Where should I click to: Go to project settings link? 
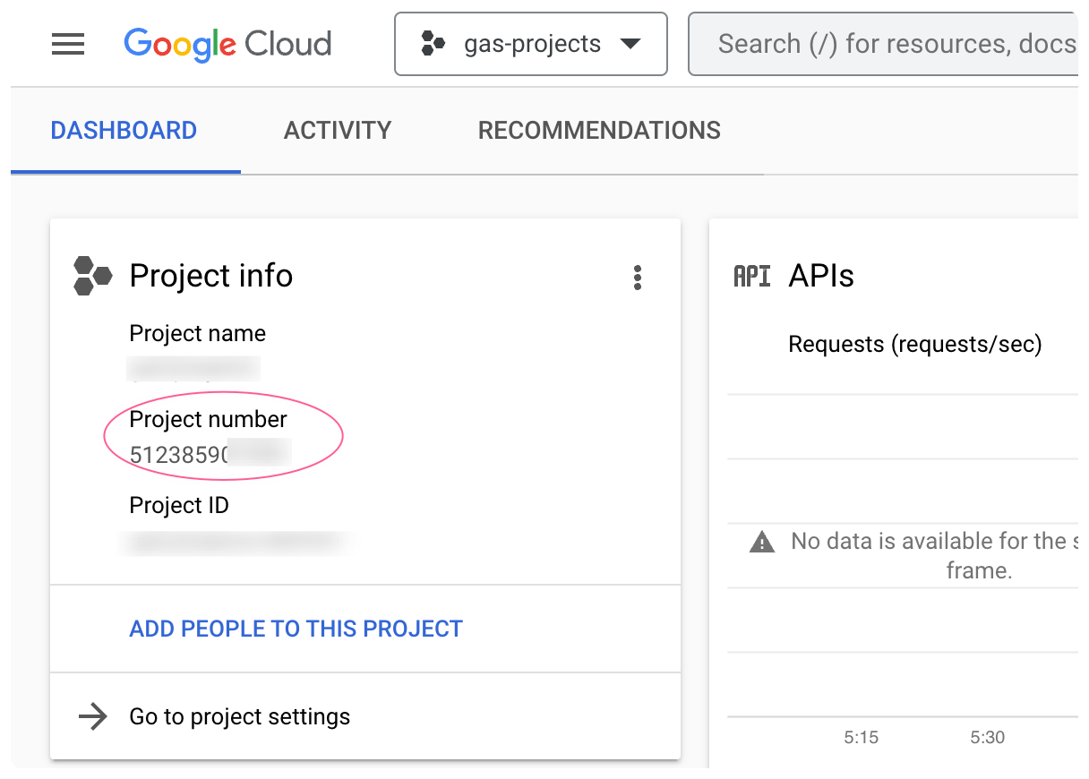(240, 716)
